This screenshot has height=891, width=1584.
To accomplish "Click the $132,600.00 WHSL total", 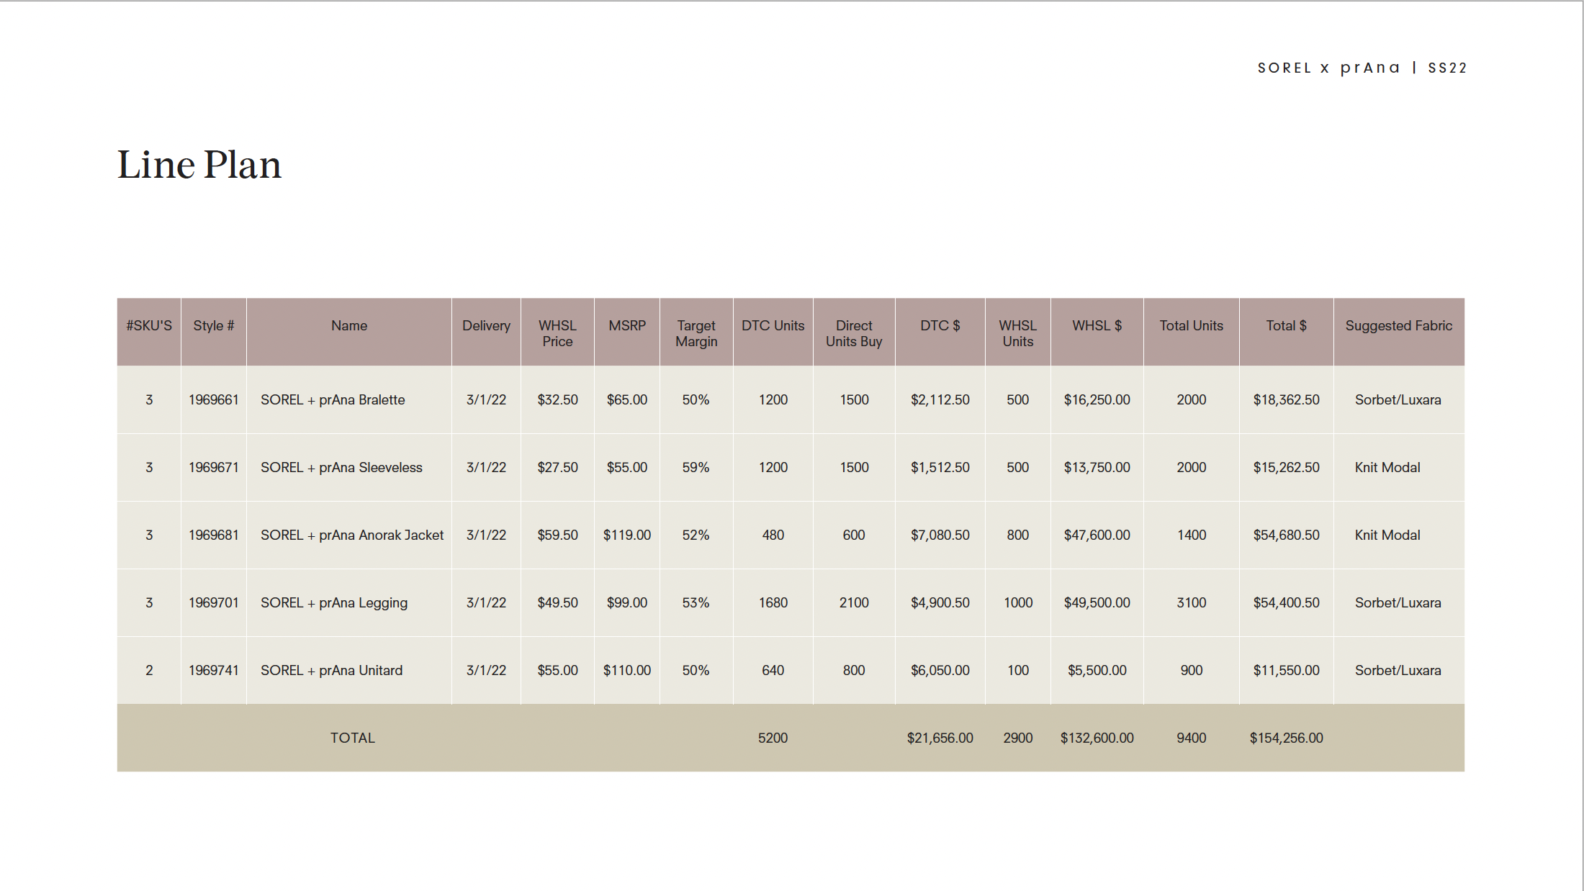I will (x=1097, y=738).
